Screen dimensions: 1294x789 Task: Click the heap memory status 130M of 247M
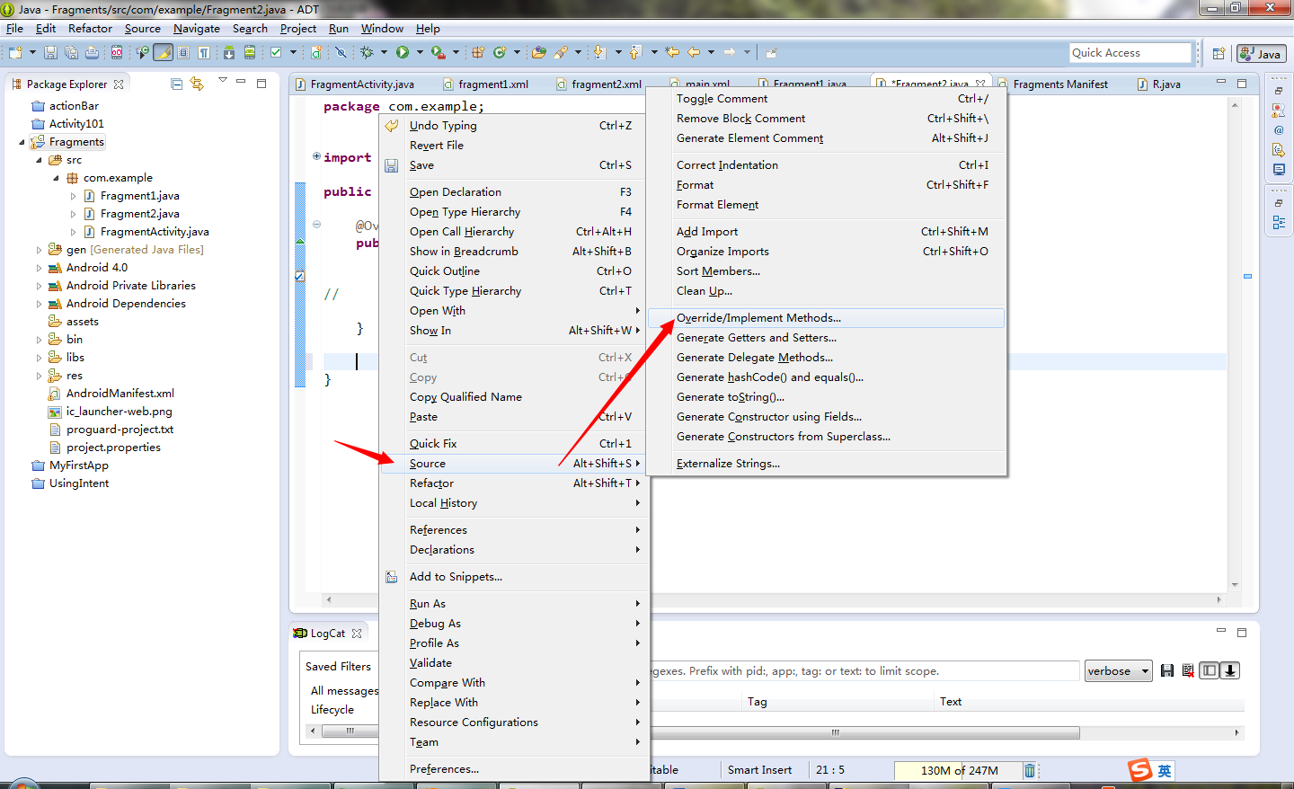coord(959,770)
